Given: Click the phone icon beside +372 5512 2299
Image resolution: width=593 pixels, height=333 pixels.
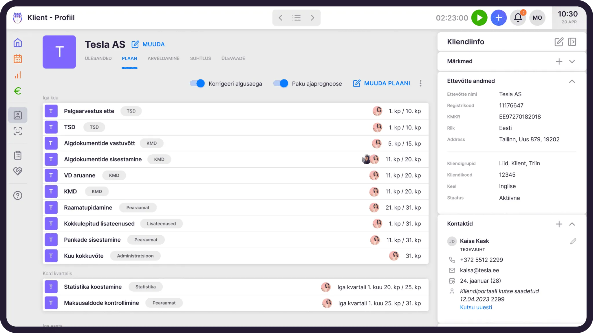Looking at the screenshot, I should pyautogui.click(x=452, y=260).
